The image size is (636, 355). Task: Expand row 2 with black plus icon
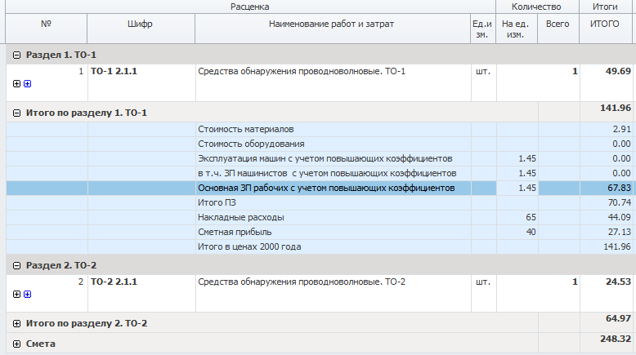point(16,295)
